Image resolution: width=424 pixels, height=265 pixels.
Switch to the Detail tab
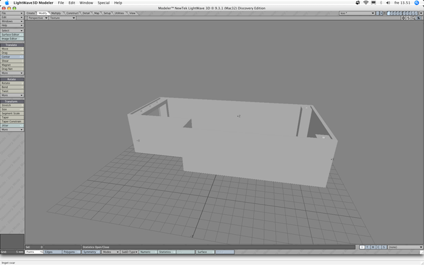(86, 13)
